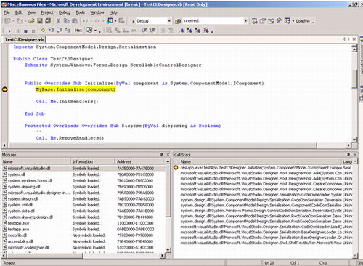Click the Start debugging arrow by the Debug box
Screen dimensions: 363x266
(134, 21)
